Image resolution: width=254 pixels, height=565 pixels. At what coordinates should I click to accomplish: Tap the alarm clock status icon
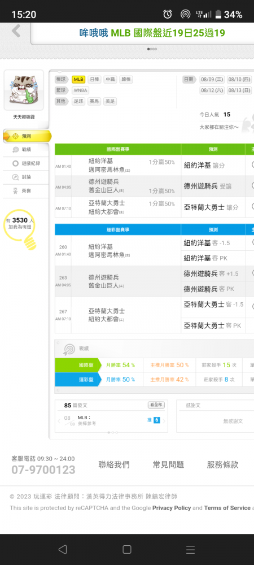click(x=168, y=14)
